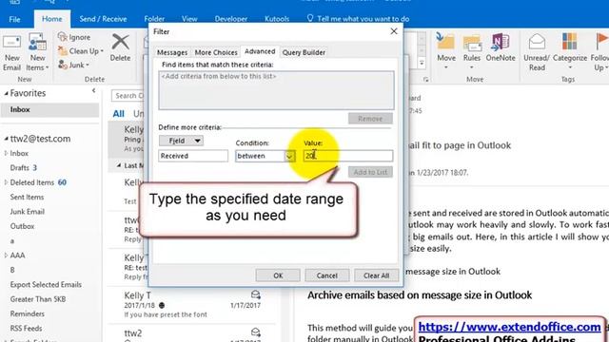Screen dimensions: 609x342
Task: Switch to the More Choices tab
Action: (x=216, y=52)
